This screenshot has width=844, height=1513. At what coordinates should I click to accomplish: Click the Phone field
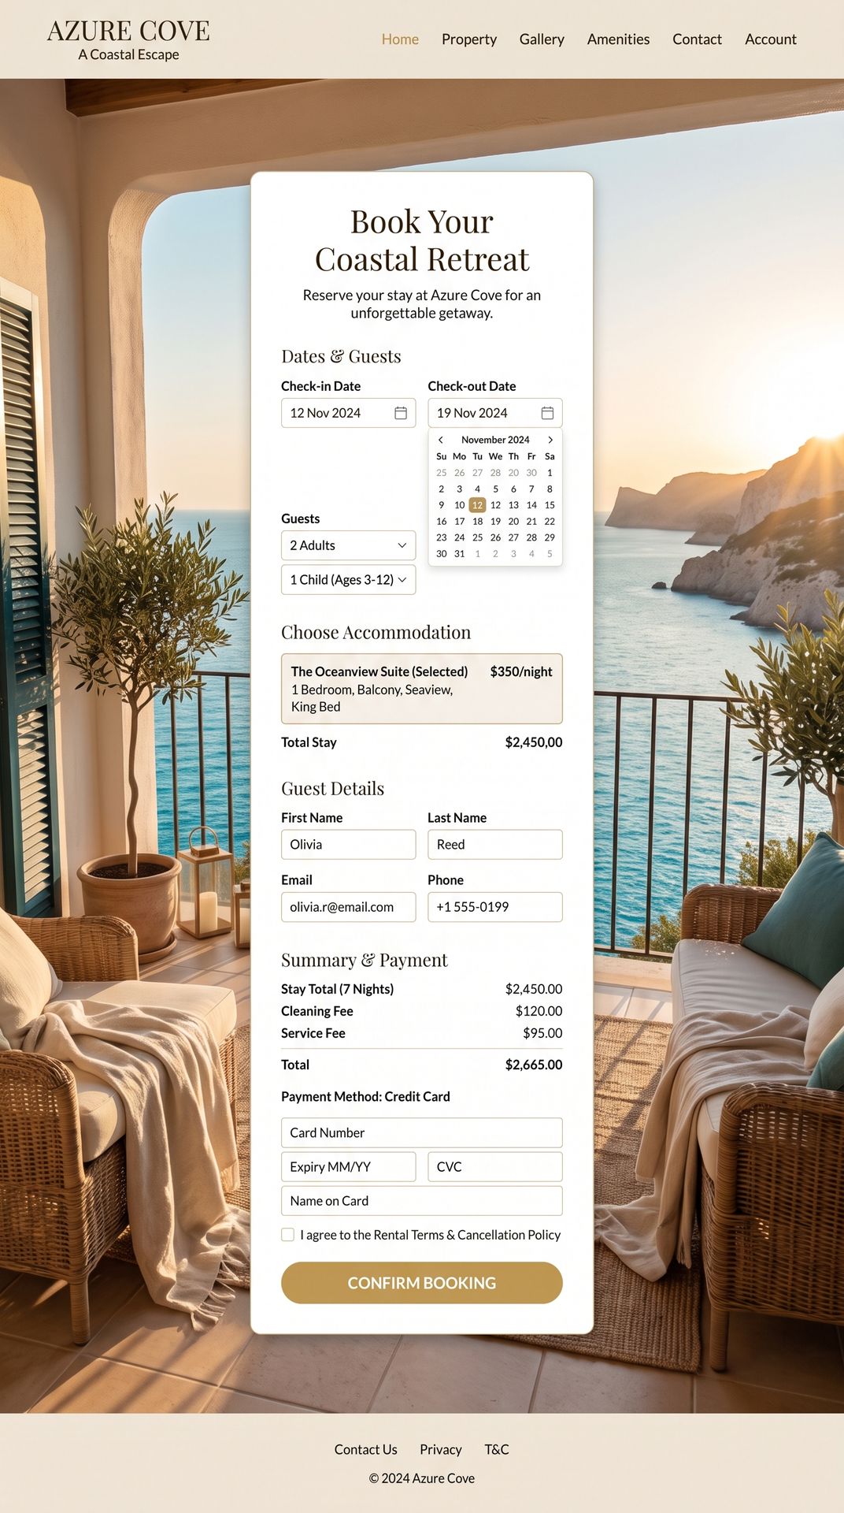click(x=495, y=907)
